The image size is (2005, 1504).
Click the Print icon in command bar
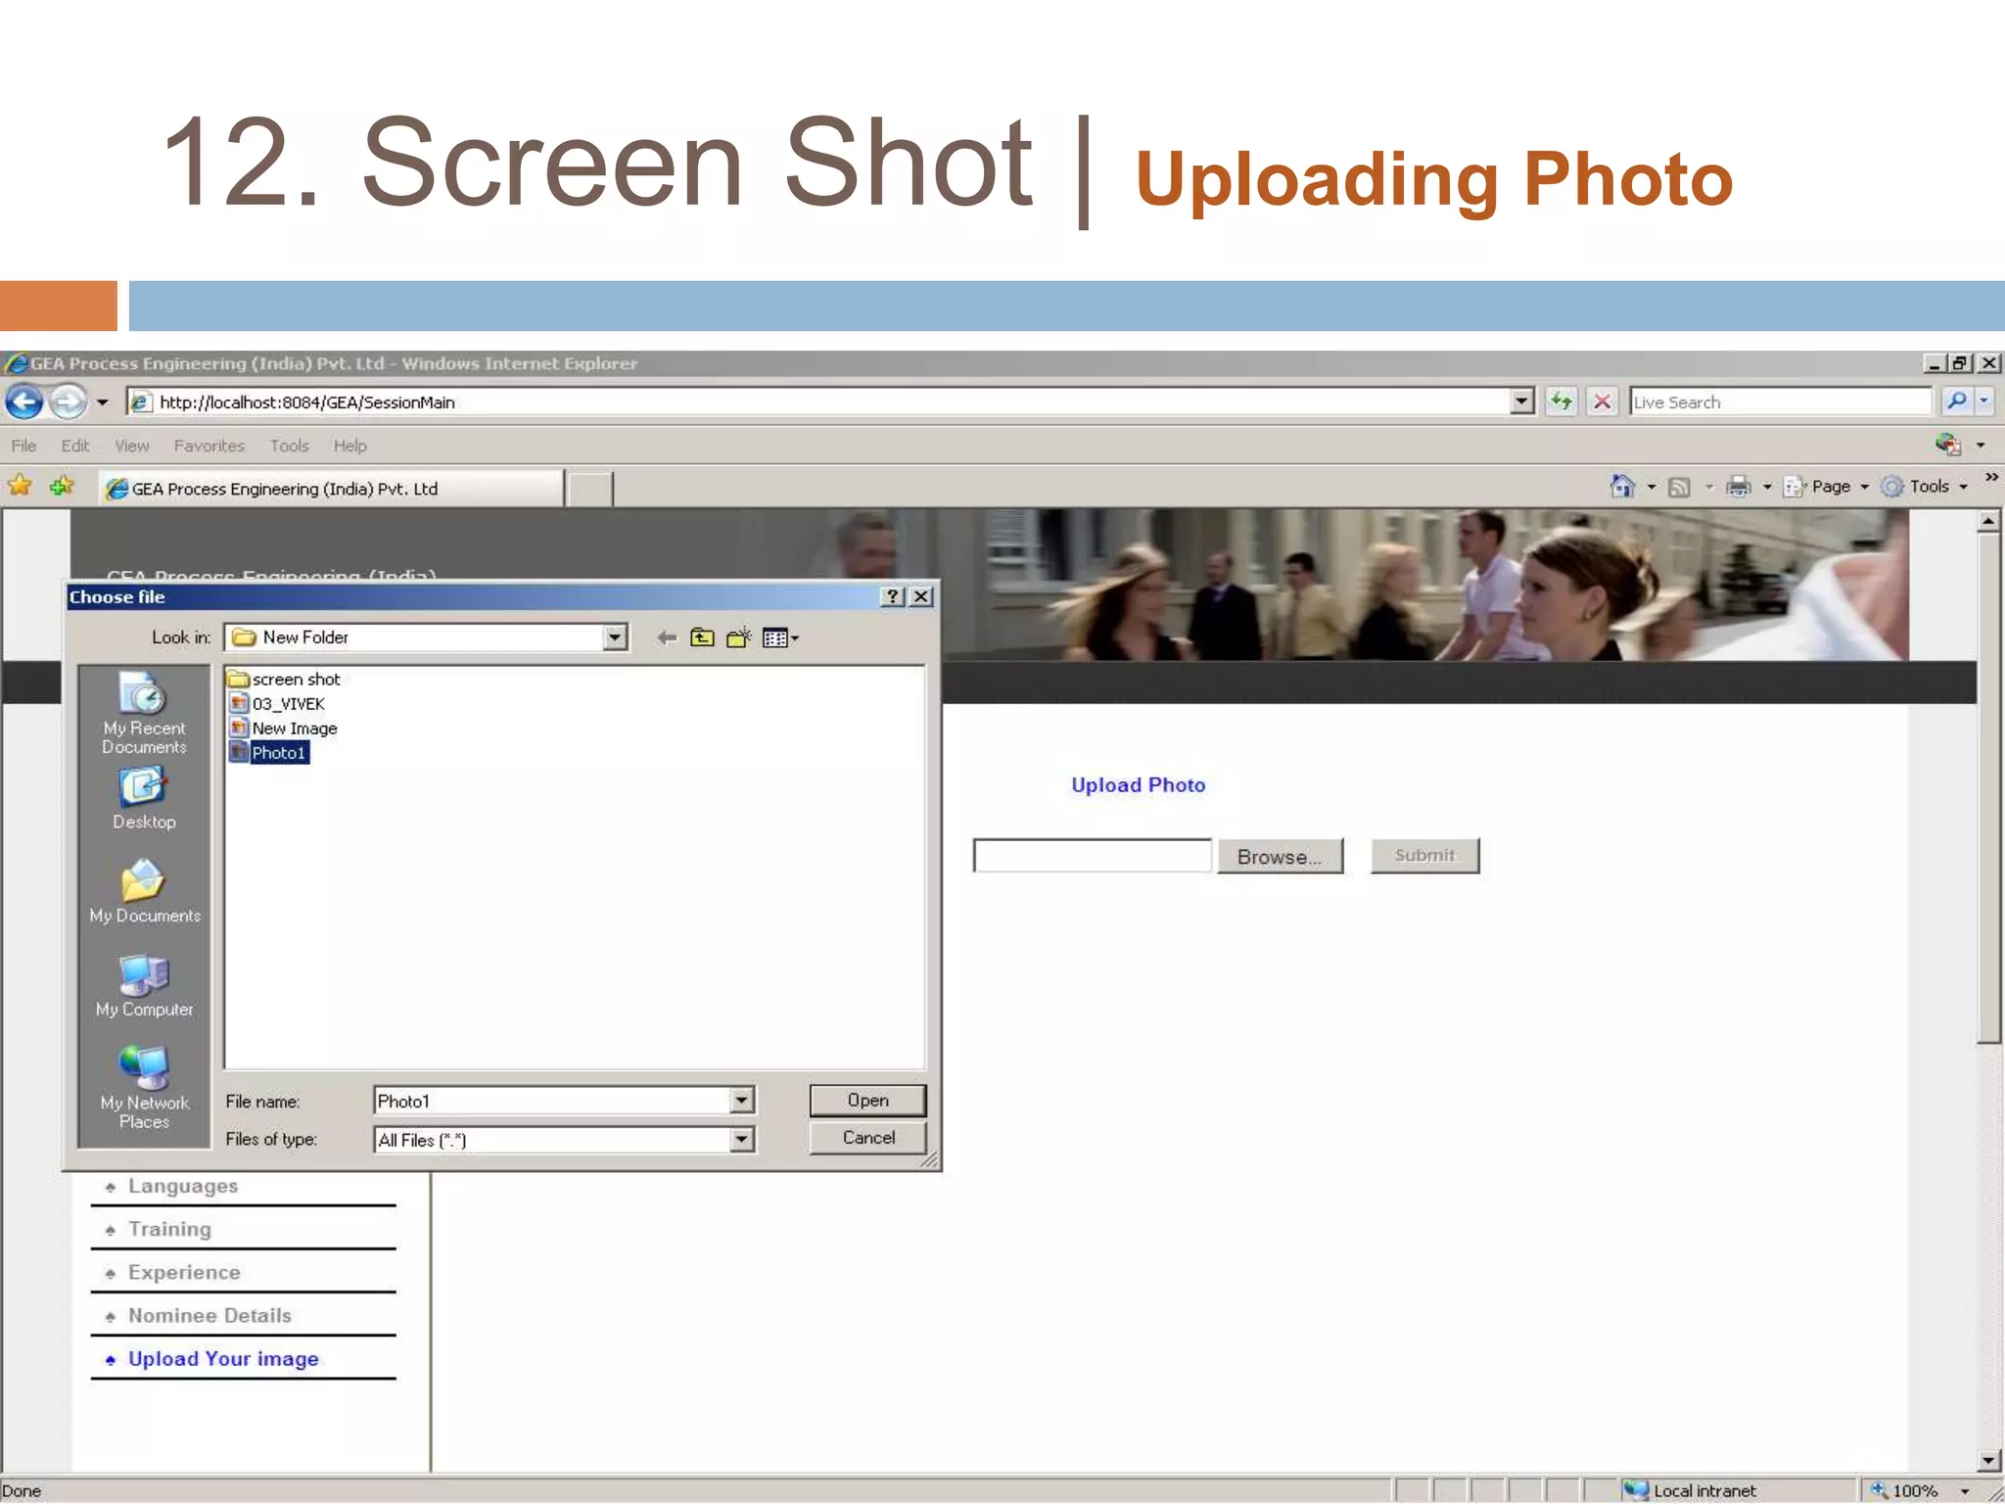point(1739,486)
